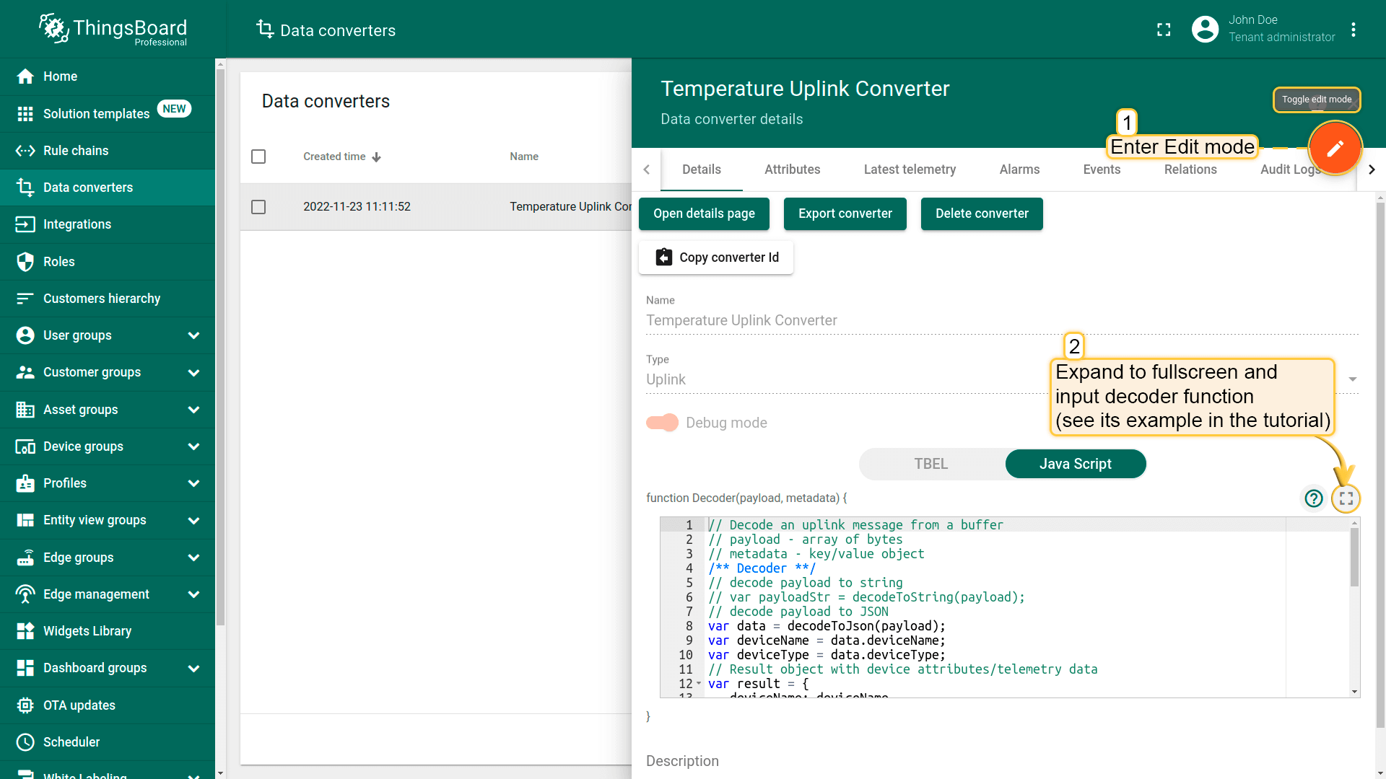Switch to the Latest telemetry tab
This screenshot has width=1386, height=779.
tap(910, 170)
